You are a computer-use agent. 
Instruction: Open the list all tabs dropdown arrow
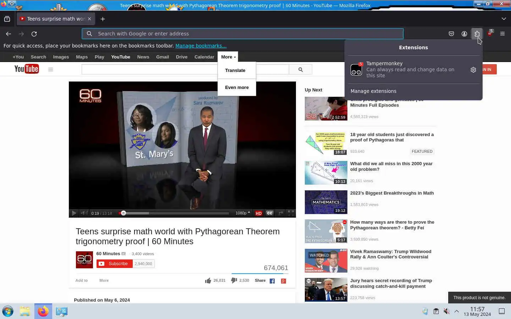point(504,19)
